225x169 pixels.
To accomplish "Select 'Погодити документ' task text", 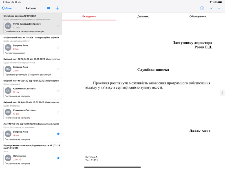I will (x=15, y=53).
